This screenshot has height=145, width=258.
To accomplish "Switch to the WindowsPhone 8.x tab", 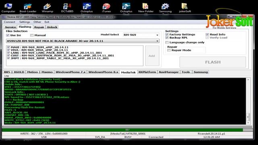I will pos(103,72).
